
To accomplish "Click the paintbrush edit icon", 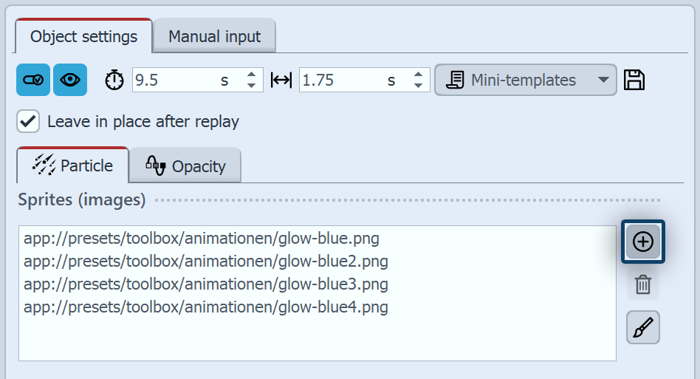I will pos(643,327).
